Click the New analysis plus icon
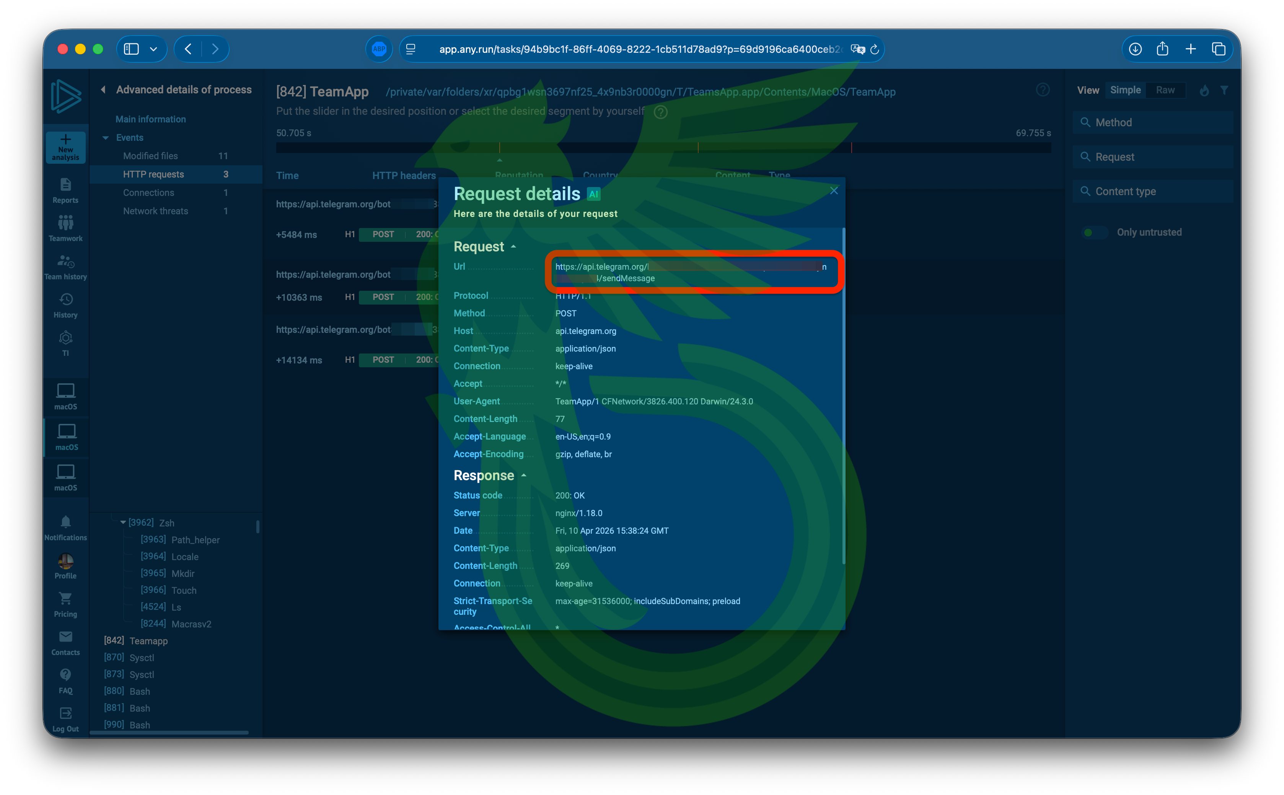 [x=65, y=140]
